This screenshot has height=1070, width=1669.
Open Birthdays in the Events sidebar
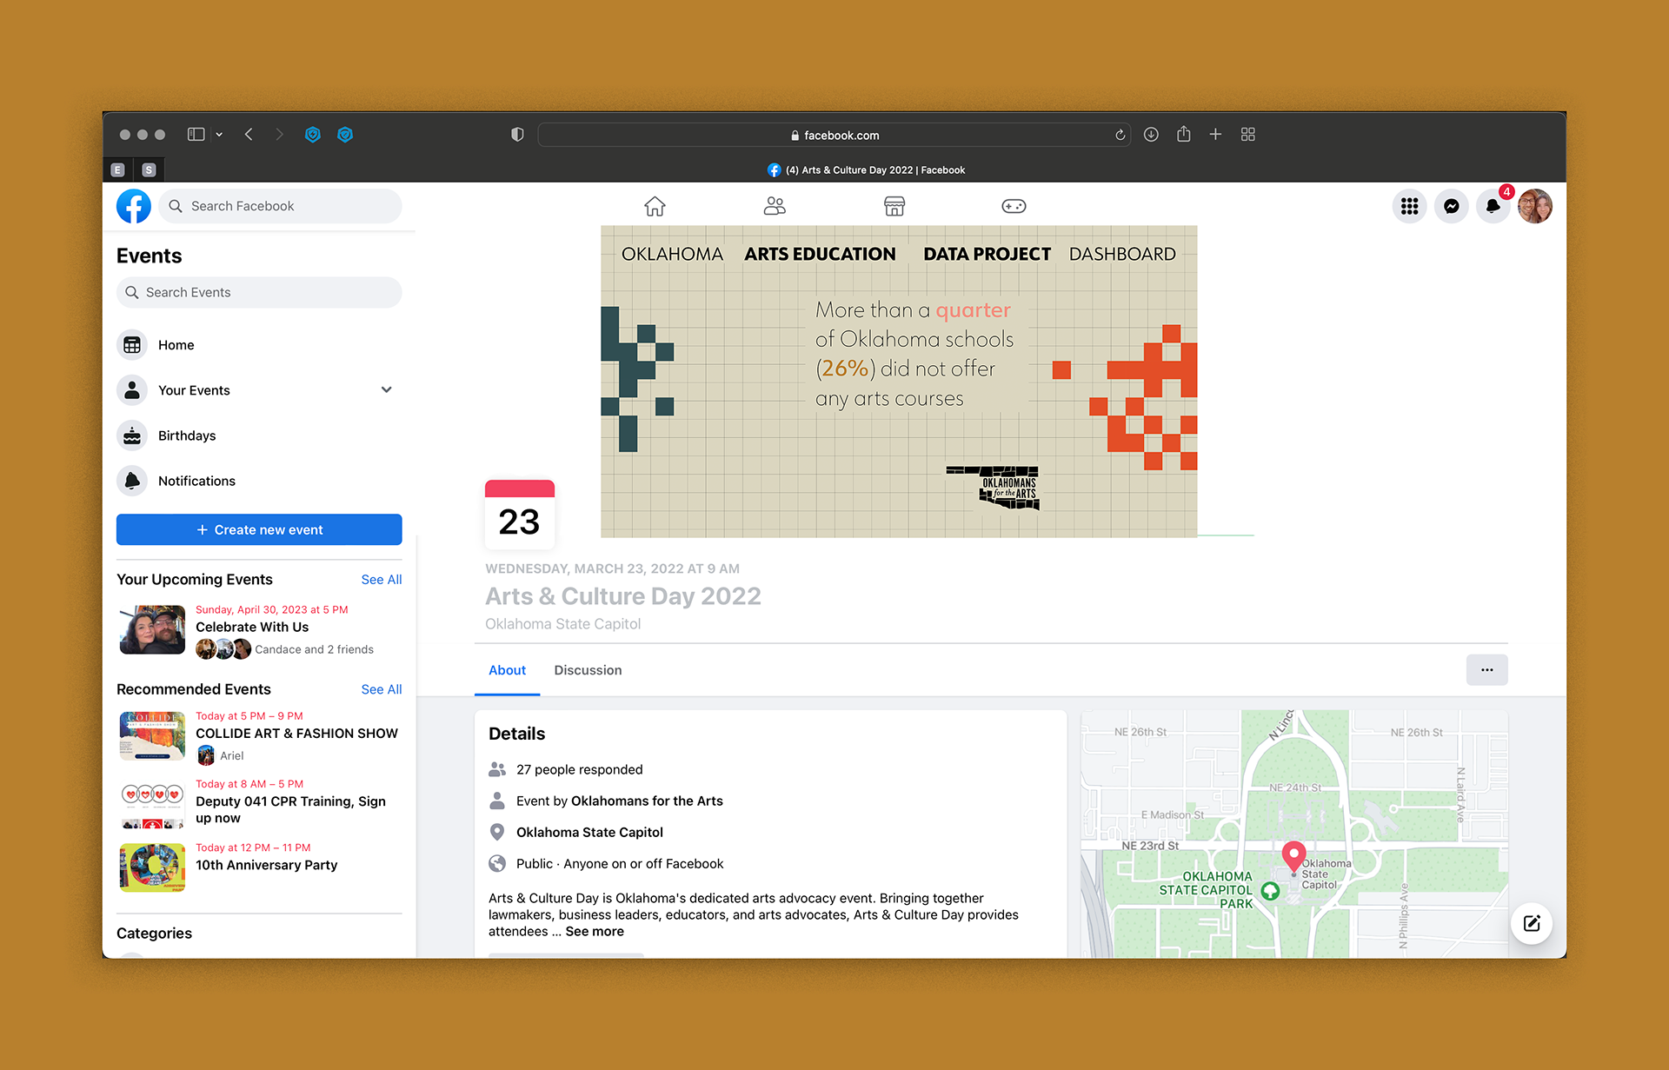click(x=187, y=435)
